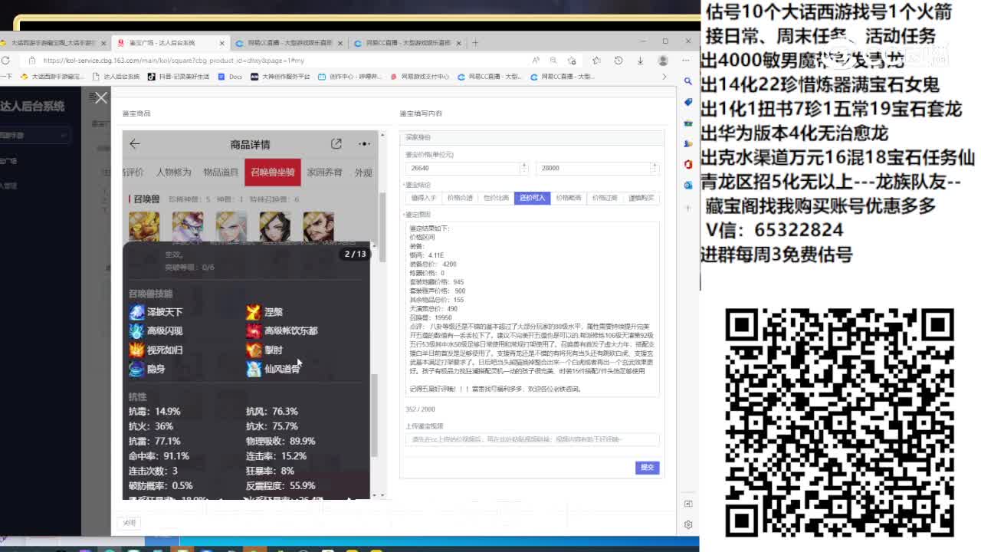
Task: Open the browser sidebar settings gear icon
Action: point(688,524)
